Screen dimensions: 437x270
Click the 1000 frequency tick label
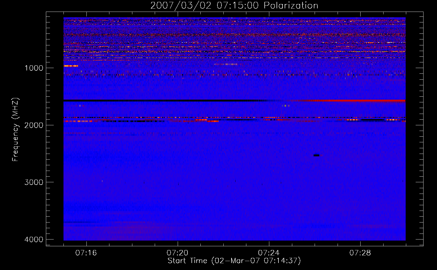34,68
